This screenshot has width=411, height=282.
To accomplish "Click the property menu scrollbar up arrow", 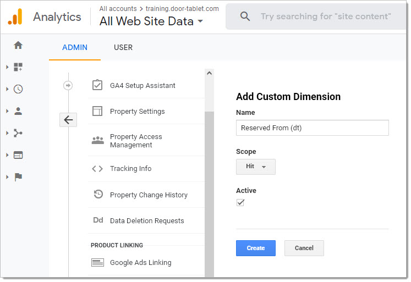I will coord(209,73).
